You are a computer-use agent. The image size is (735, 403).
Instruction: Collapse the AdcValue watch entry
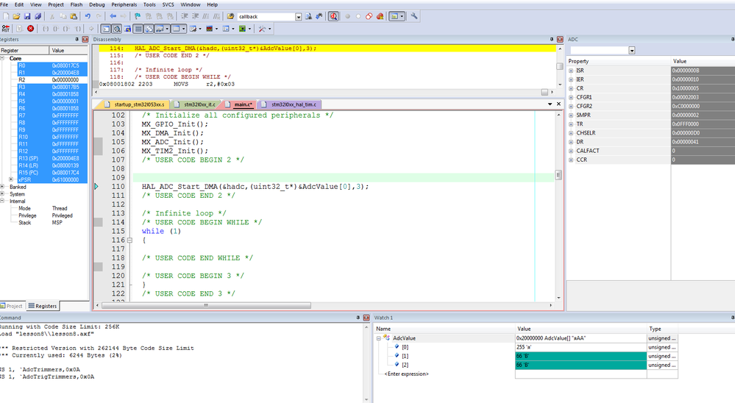tap(379, 338)
